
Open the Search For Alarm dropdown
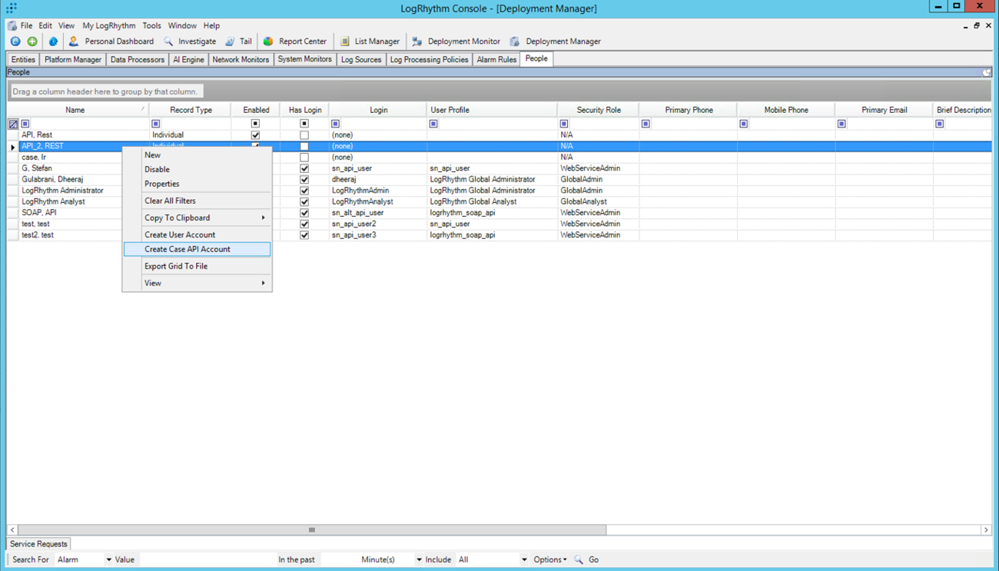click(x=108, y=559)
